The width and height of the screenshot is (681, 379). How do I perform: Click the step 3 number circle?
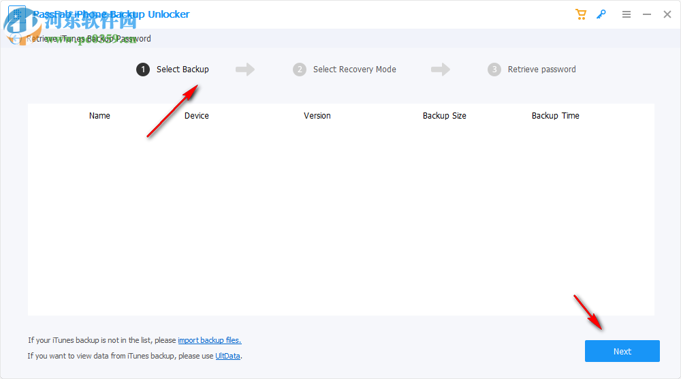pos(494,70)
